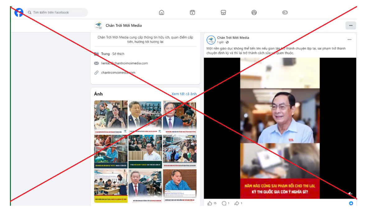The height and width of the screenshot is (216, 368).
Task: Open photo of man in white shirt with crowd
Action: click(145, 151)
